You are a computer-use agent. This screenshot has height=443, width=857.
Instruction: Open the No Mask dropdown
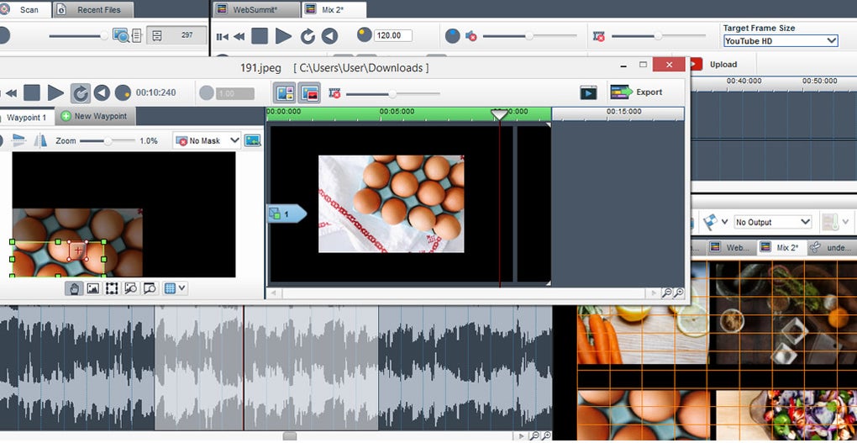pos(208,140)
